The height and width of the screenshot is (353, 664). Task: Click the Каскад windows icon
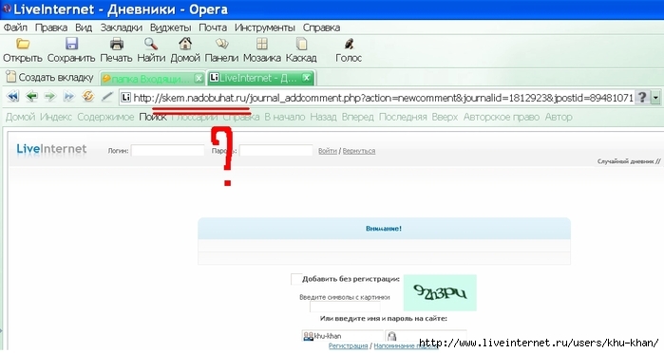pyautogui.click(x=301, y=44)
